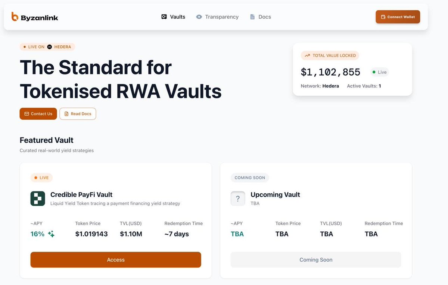Open the Transparency nav tab
The image size is (448, 285).
(217, 17)
